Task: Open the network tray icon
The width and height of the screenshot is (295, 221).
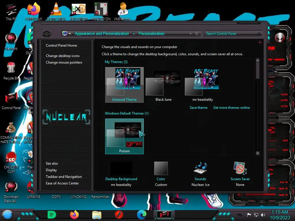Action: [256, 215]
